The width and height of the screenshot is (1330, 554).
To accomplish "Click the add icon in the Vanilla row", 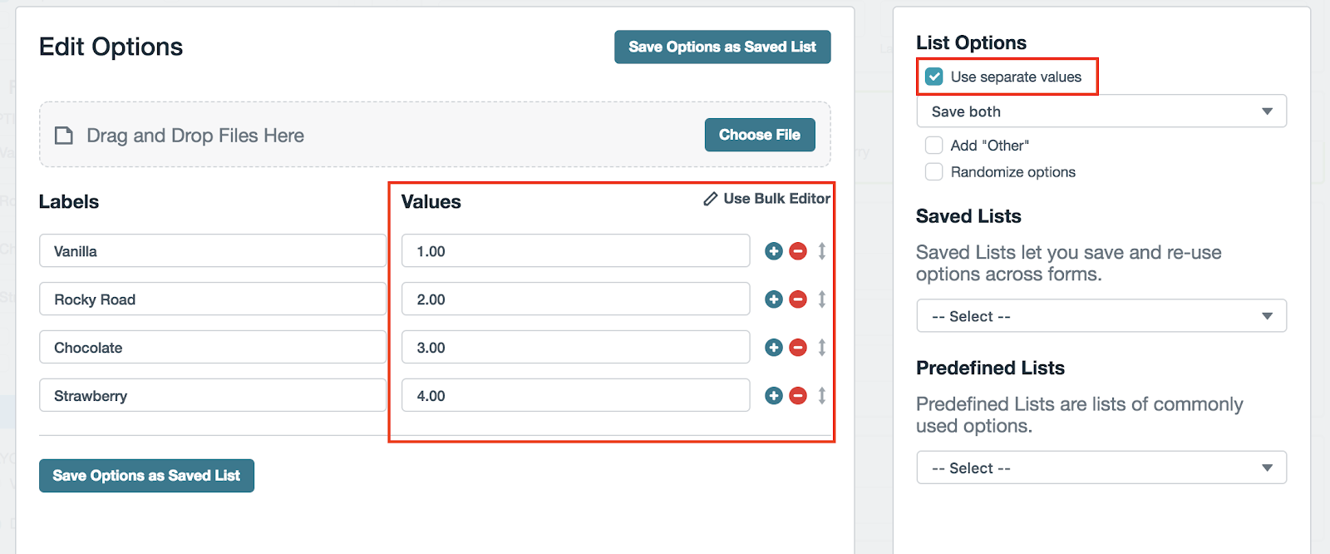I will point(773,251).
